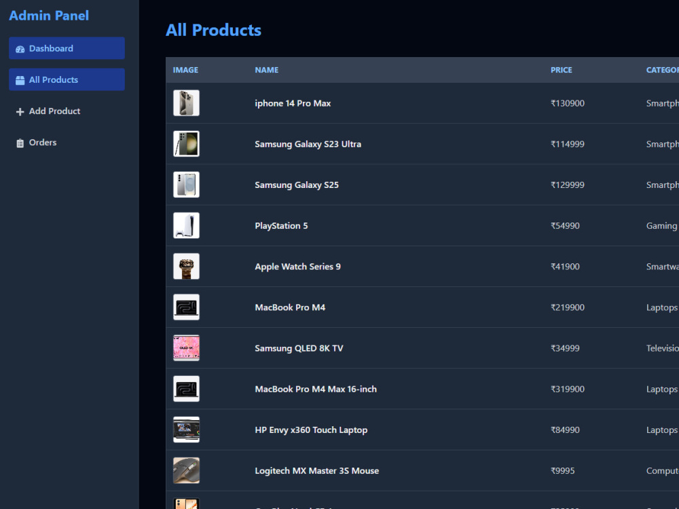Click the clipboard icon beside Orders
This screenshot has height=509, width=679.
[20, 143]
